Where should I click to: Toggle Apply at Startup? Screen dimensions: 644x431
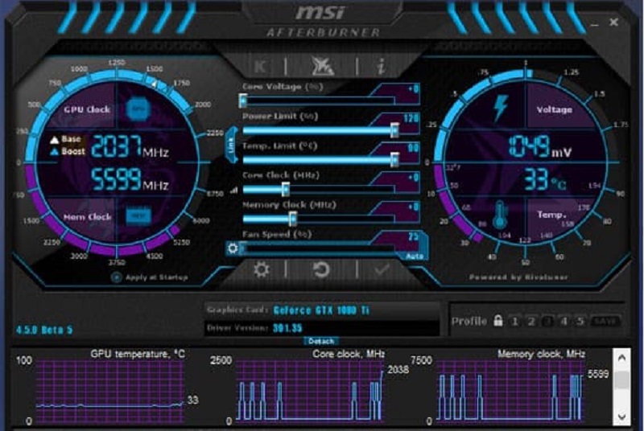pos(118,277)
